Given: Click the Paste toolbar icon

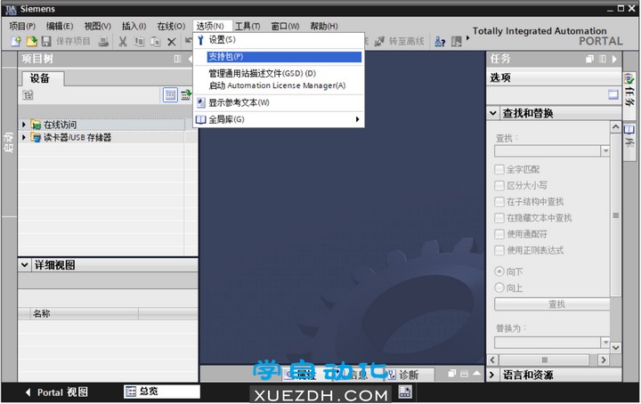Looking at the screenshot, I should pos(155,41).
